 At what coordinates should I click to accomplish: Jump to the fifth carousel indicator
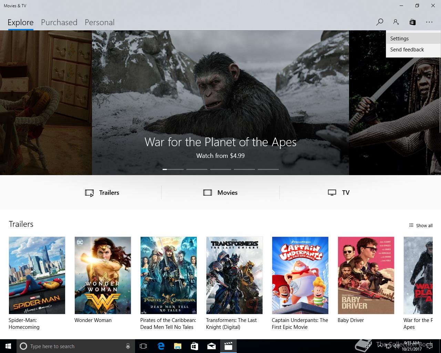pyautogui.click(x=268, y=169)
